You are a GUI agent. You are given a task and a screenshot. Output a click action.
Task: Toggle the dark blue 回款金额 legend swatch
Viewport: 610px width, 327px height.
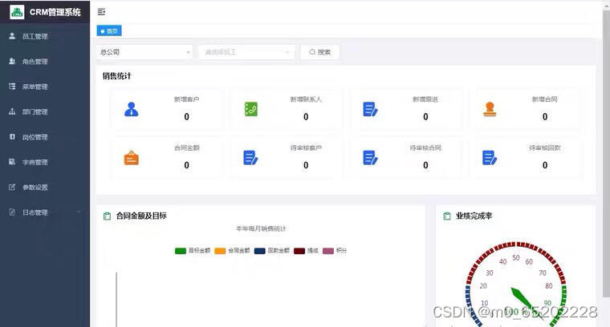259,251
